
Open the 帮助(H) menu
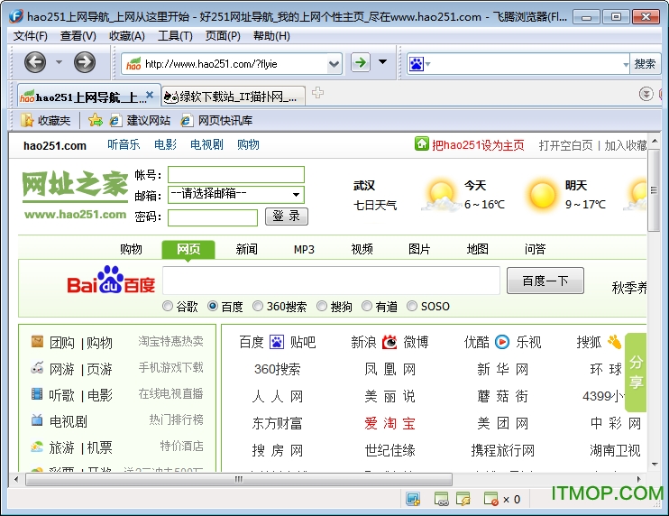click(271, 36)
